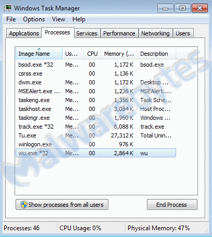The image size is (212, 237).
Task: Sort by the CPU column header
Action: pos(92,54)
